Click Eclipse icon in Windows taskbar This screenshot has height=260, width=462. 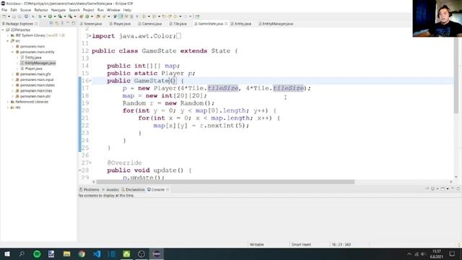coord(157,254)
